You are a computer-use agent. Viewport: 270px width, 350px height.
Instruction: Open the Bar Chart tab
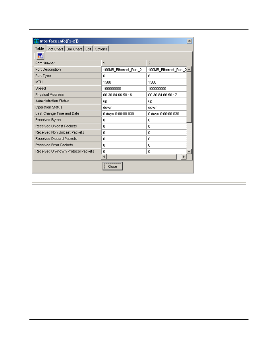(74, 49)
